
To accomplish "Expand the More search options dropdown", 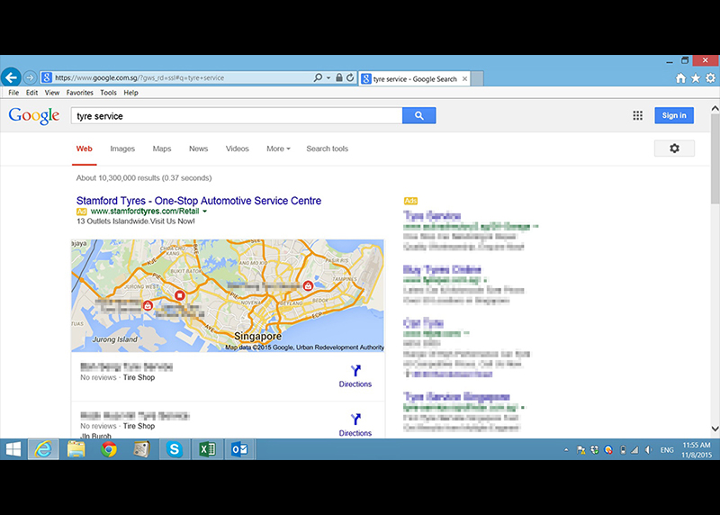I will (x=278, y=149).
